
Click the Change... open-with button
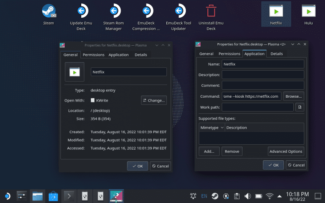pyautogui.click(x=154, y=100)
